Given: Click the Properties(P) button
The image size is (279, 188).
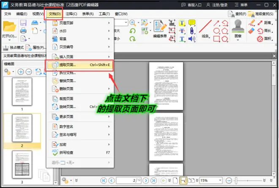Looking at the screenshot, I should coord(36,47).
